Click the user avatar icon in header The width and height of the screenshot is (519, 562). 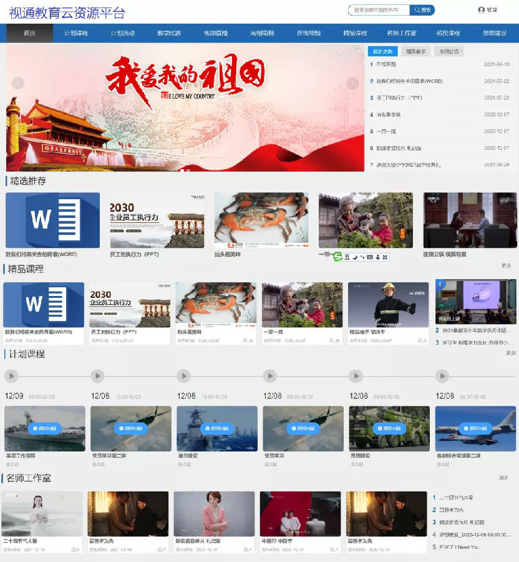[x=481, y=10]
